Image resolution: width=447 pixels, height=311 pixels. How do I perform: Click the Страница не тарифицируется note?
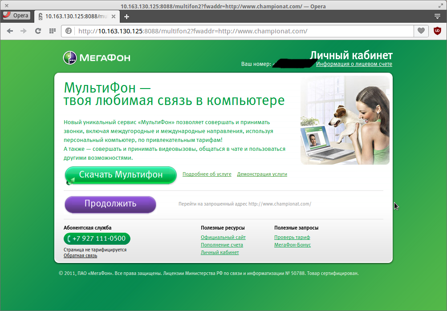(x=95, y=250)
